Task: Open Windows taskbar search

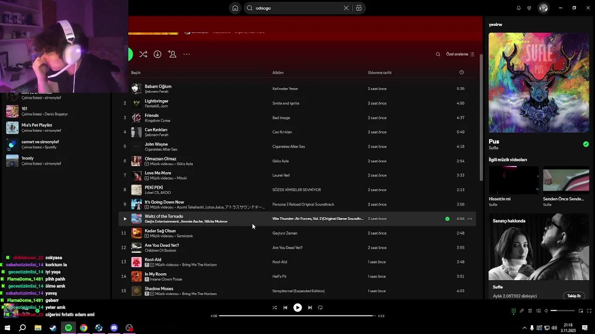Action: pyautogui.click(x=22, y=328)
